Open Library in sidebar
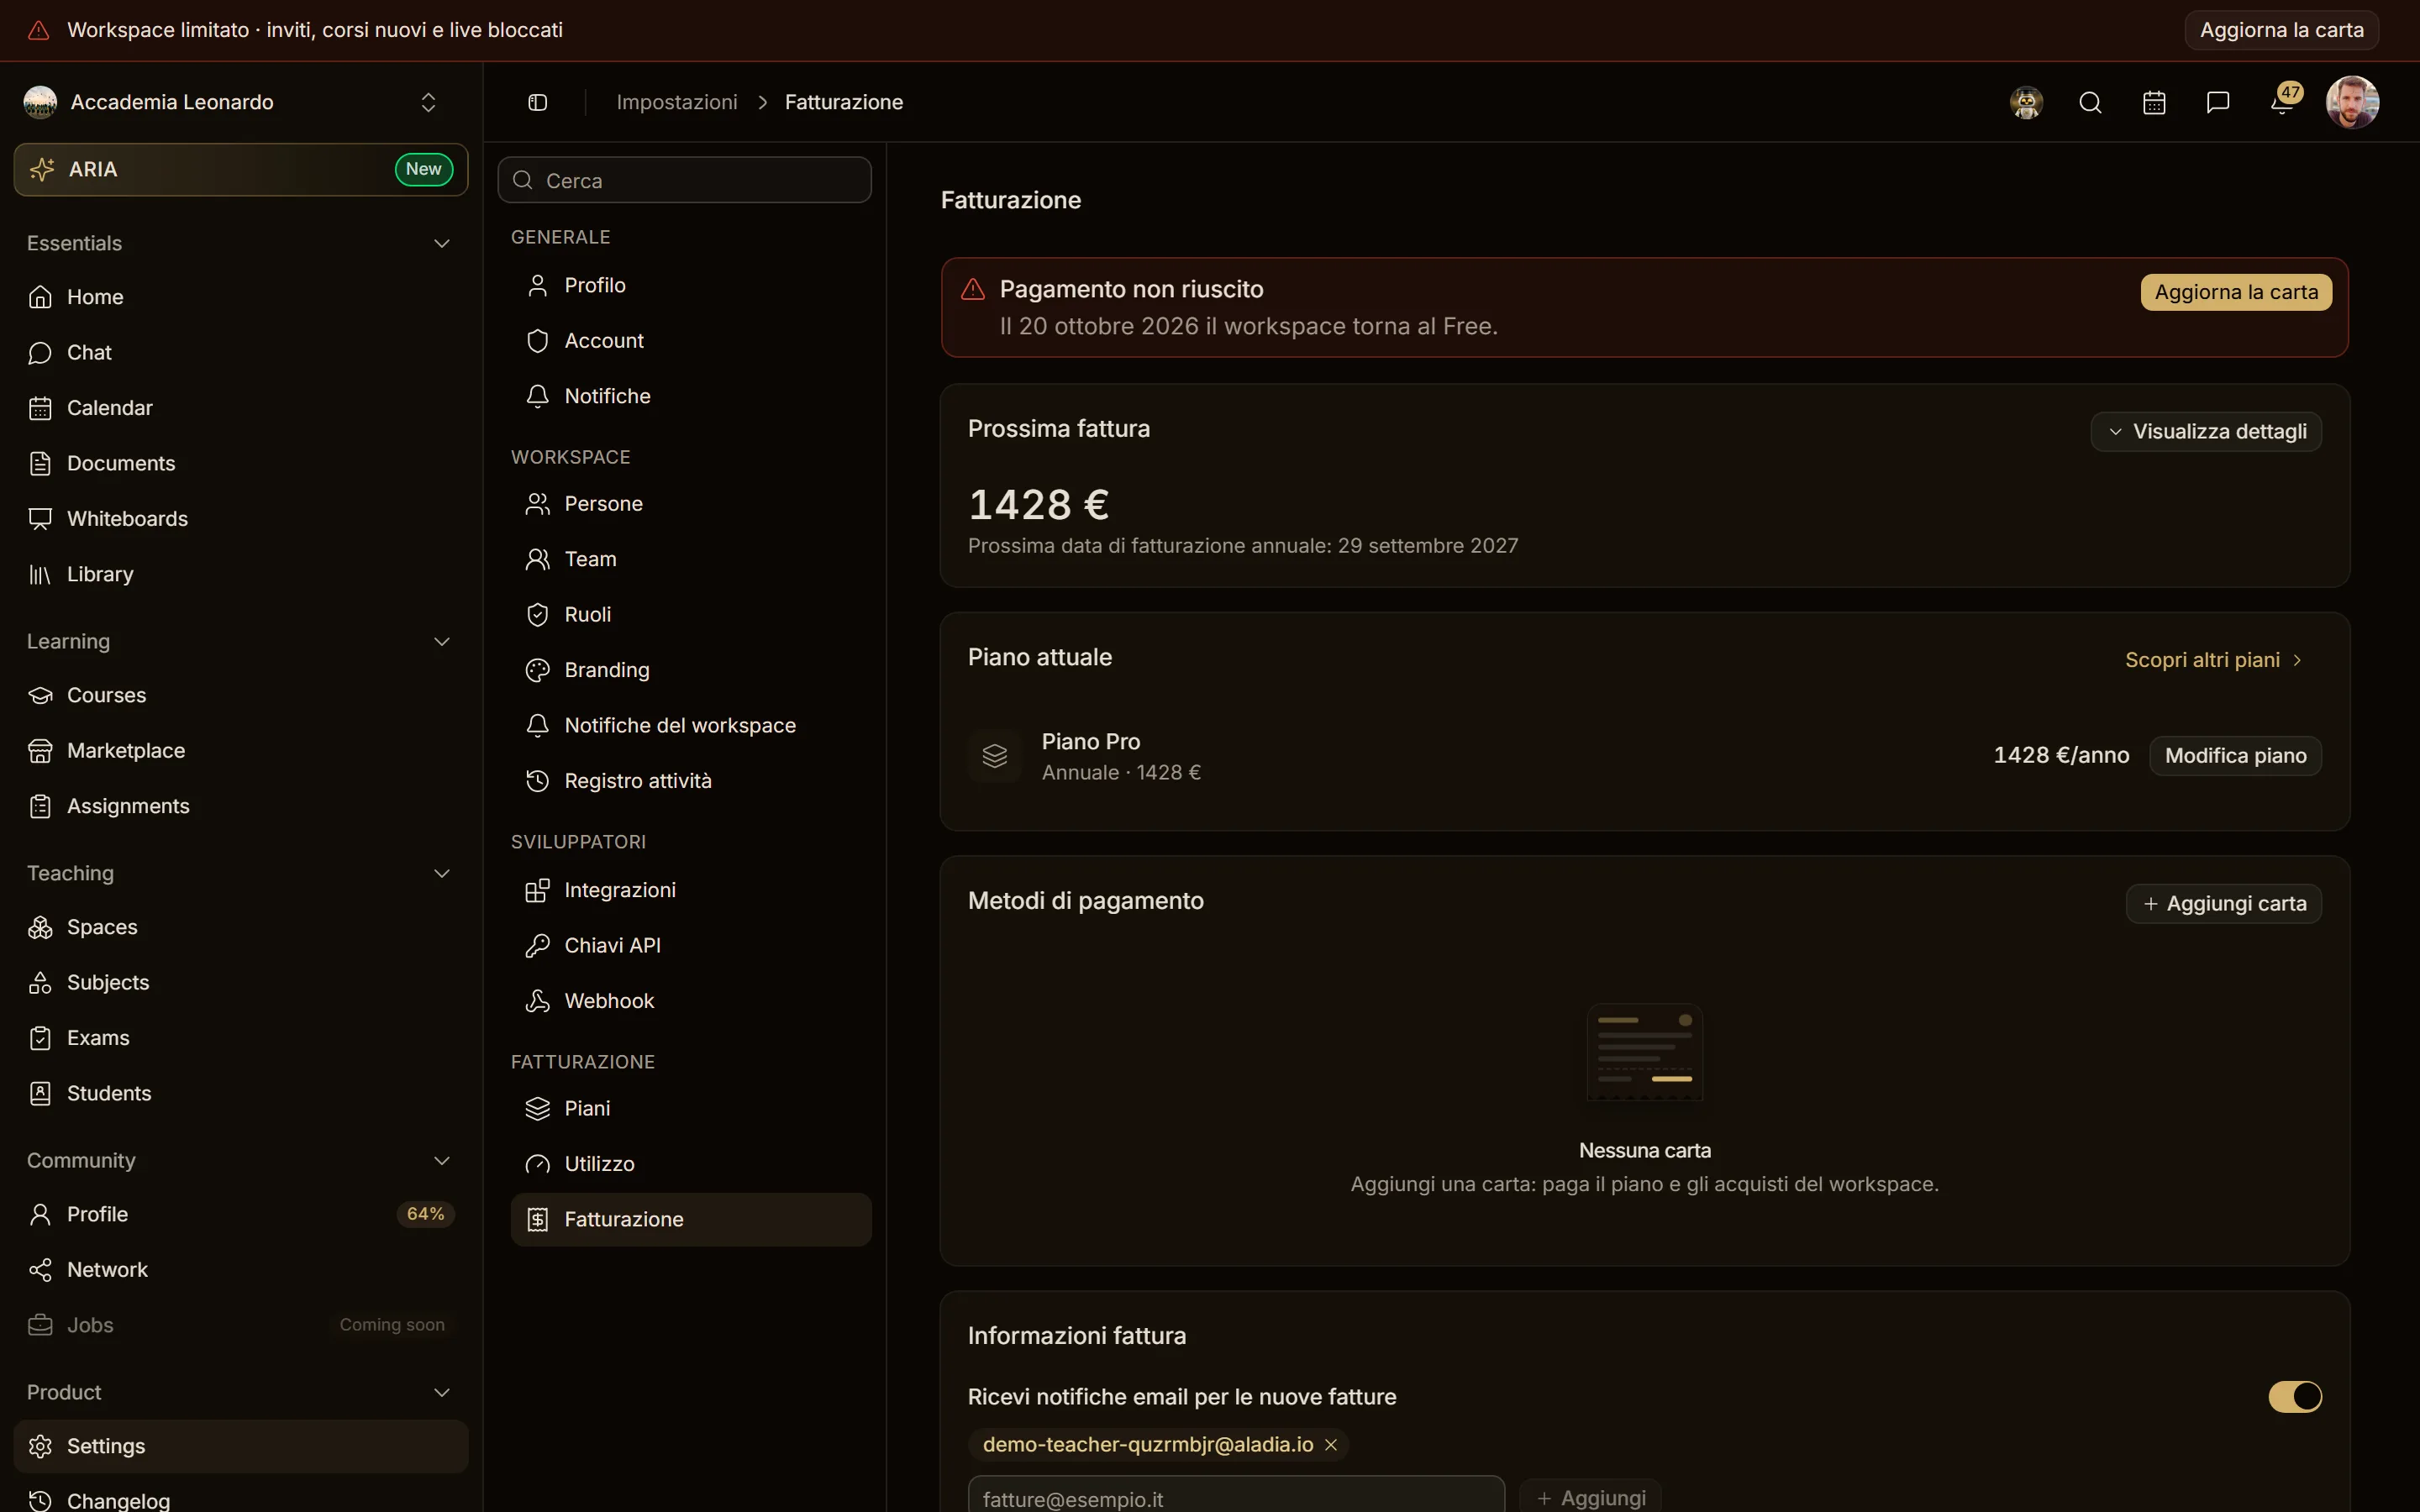Viewport: 2420px width, 1512px height. tap(241, 574)
